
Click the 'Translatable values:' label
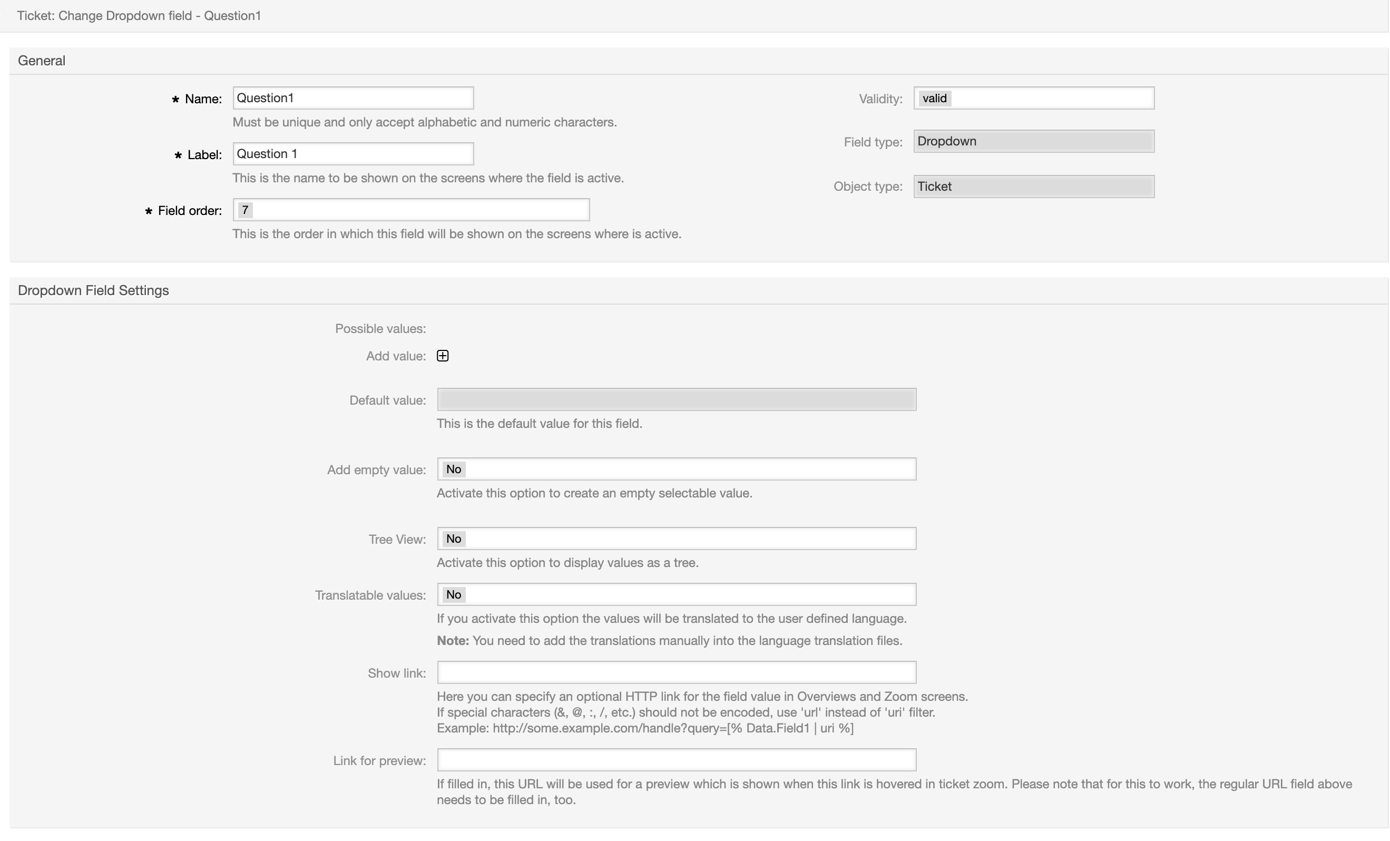tap(370, 595)
